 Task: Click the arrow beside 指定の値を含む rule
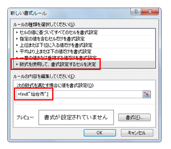[17, 39]
